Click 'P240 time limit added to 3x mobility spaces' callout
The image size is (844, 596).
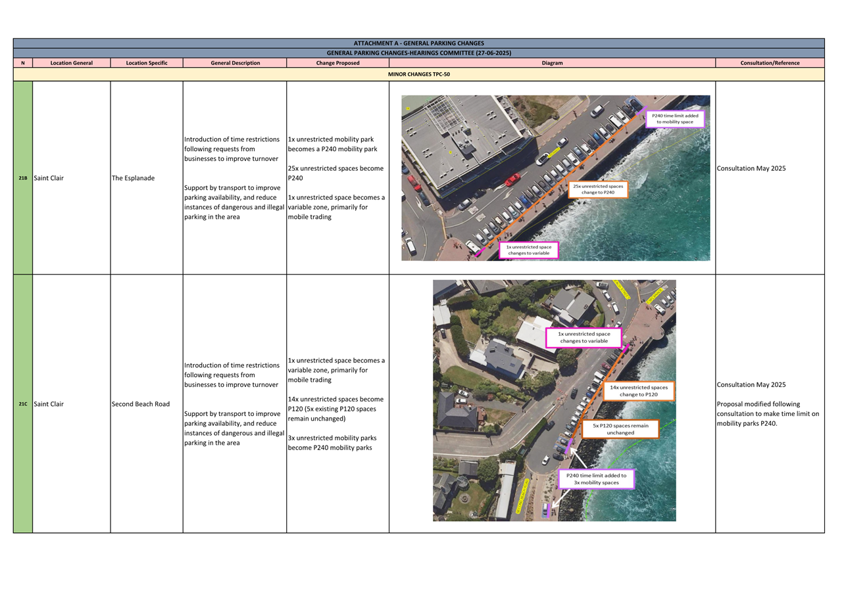click(x=596, y=479)
